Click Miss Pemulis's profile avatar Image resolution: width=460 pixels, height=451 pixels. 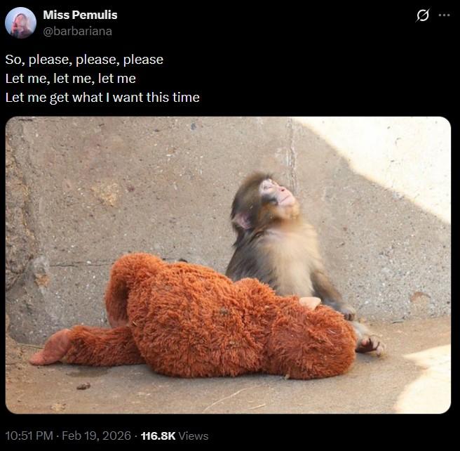[x=20, y=22]
